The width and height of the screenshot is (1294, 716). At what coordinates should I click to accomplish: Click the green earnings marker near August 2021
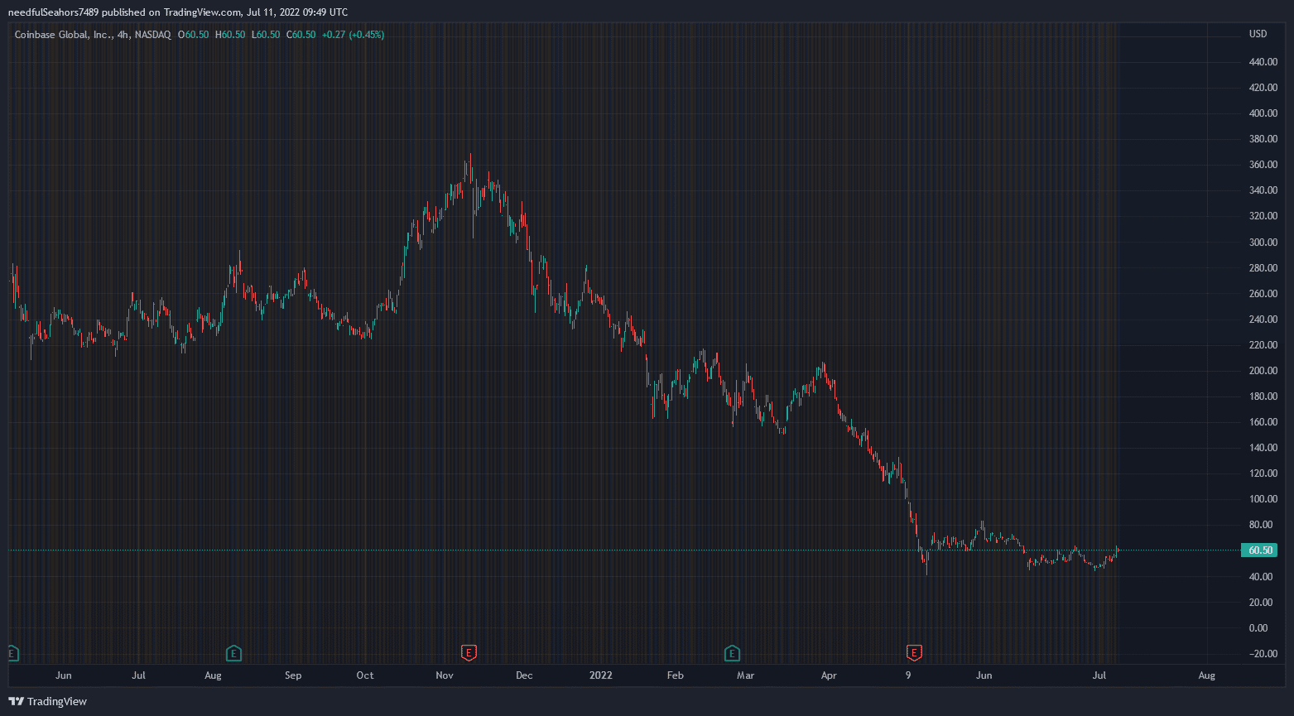(234, 653)
